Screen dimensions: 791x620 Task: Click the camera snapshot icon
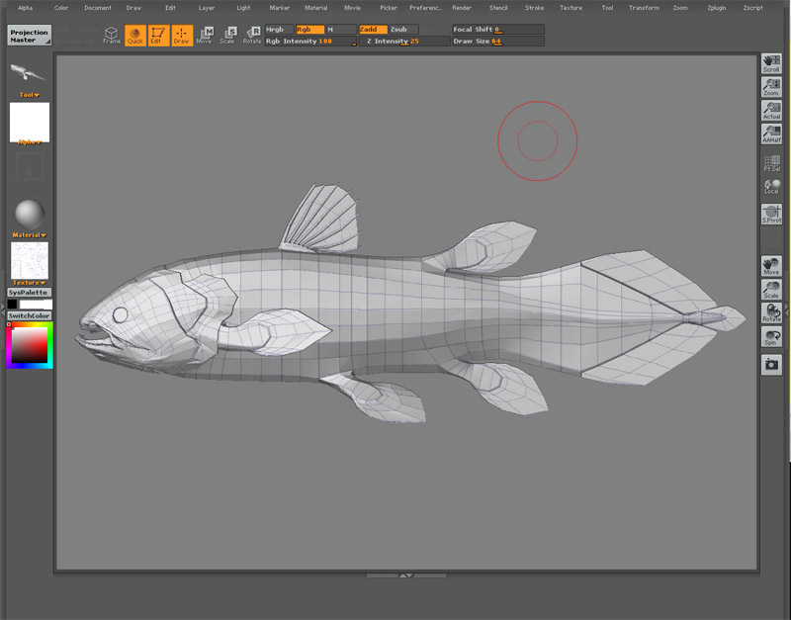[771, 365]
